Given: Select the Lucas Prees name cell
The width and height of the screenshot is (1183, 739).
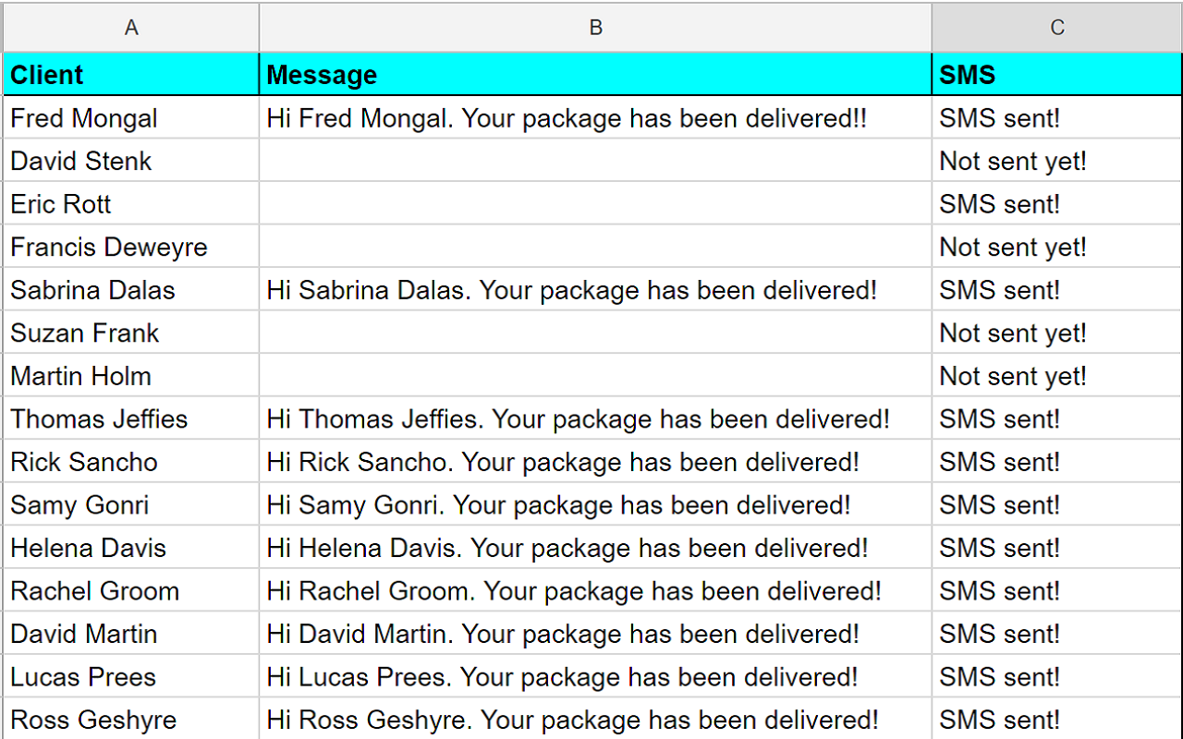Looking at the screenshot, I should 131,676.
